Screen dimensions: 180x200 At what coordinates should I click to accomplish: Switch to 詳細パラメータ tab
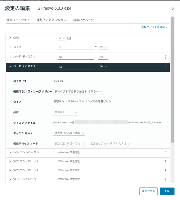(x=84, y=20)
